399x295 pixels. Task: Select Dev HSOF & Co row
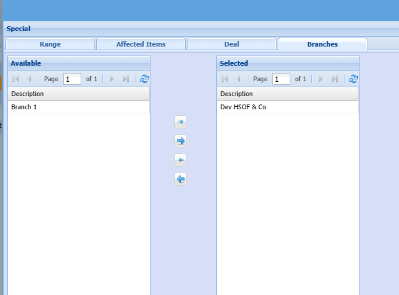pyautogui.click(x=287, y=107)
